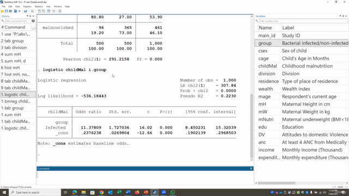Image resolution: width=349 pixels, height=196 pixels.
Task: Open the Help menu
Action: click(x=67, y=7)
